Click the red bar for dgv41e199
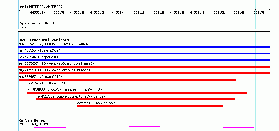The height and width of the screenshot is (131, 279). click(x=144, y=73)
